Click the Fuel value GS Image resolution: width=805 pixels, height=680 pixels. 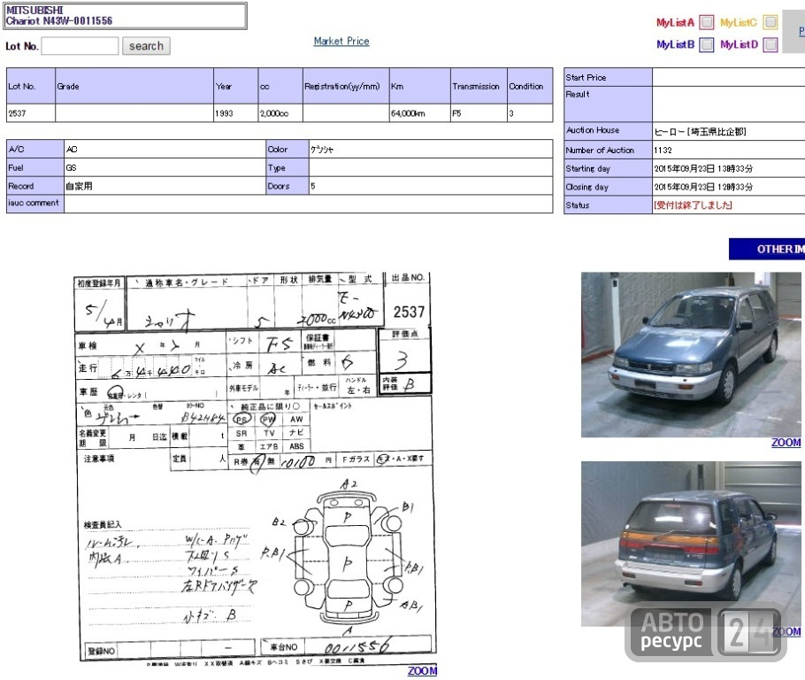[x=71, y=167]
